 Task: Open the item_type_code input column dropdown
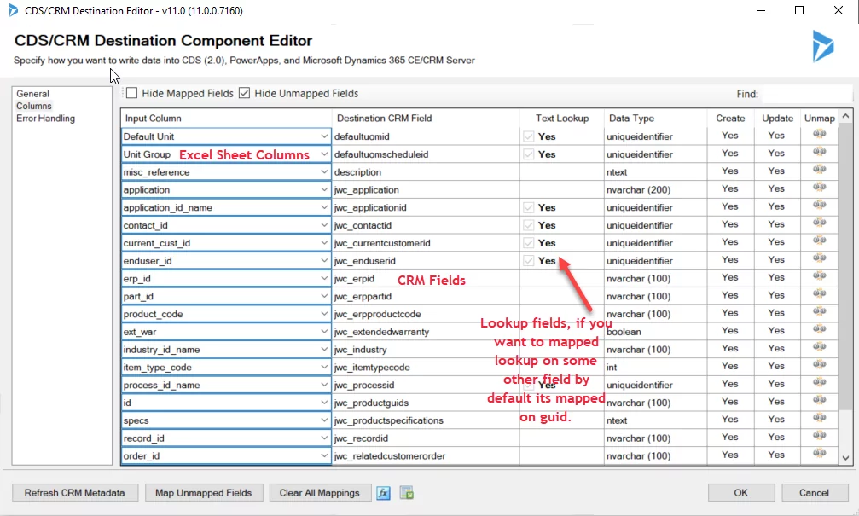(x=324, y=367)
